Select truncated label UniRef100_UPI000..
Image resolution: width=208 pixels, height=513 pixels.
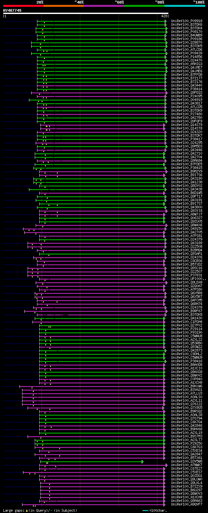(x=188, y=279)
